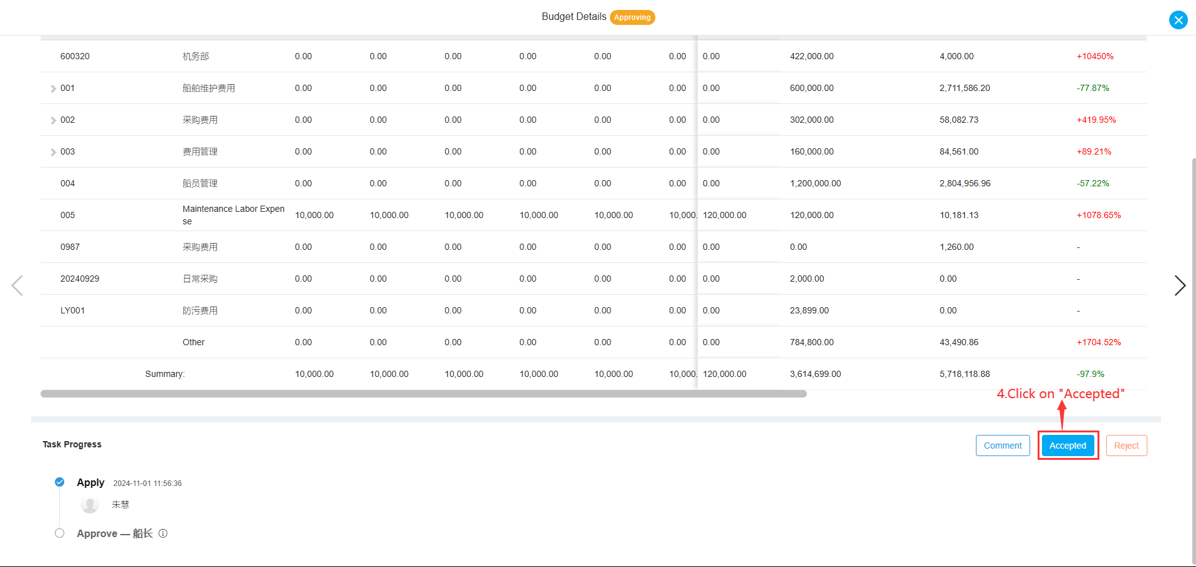Click the -77.87% variance value

[x=1093, y=88]
